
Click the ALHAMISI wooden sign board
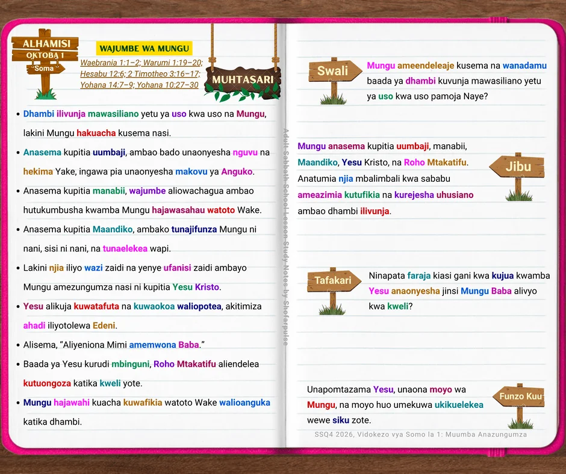[46, 43]
